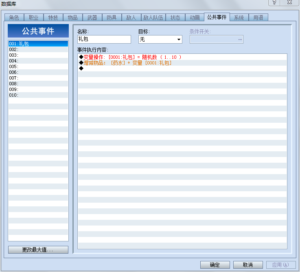Click the help question mark button

tap(274, 2)
